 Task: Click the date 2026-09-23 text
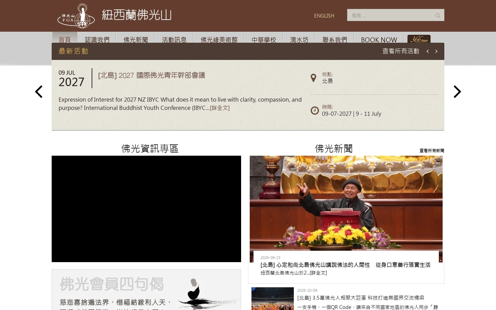(270, 258)
